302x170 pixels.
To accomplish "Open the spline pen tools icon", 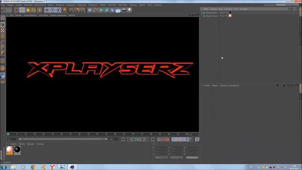I will coord(95,10).
